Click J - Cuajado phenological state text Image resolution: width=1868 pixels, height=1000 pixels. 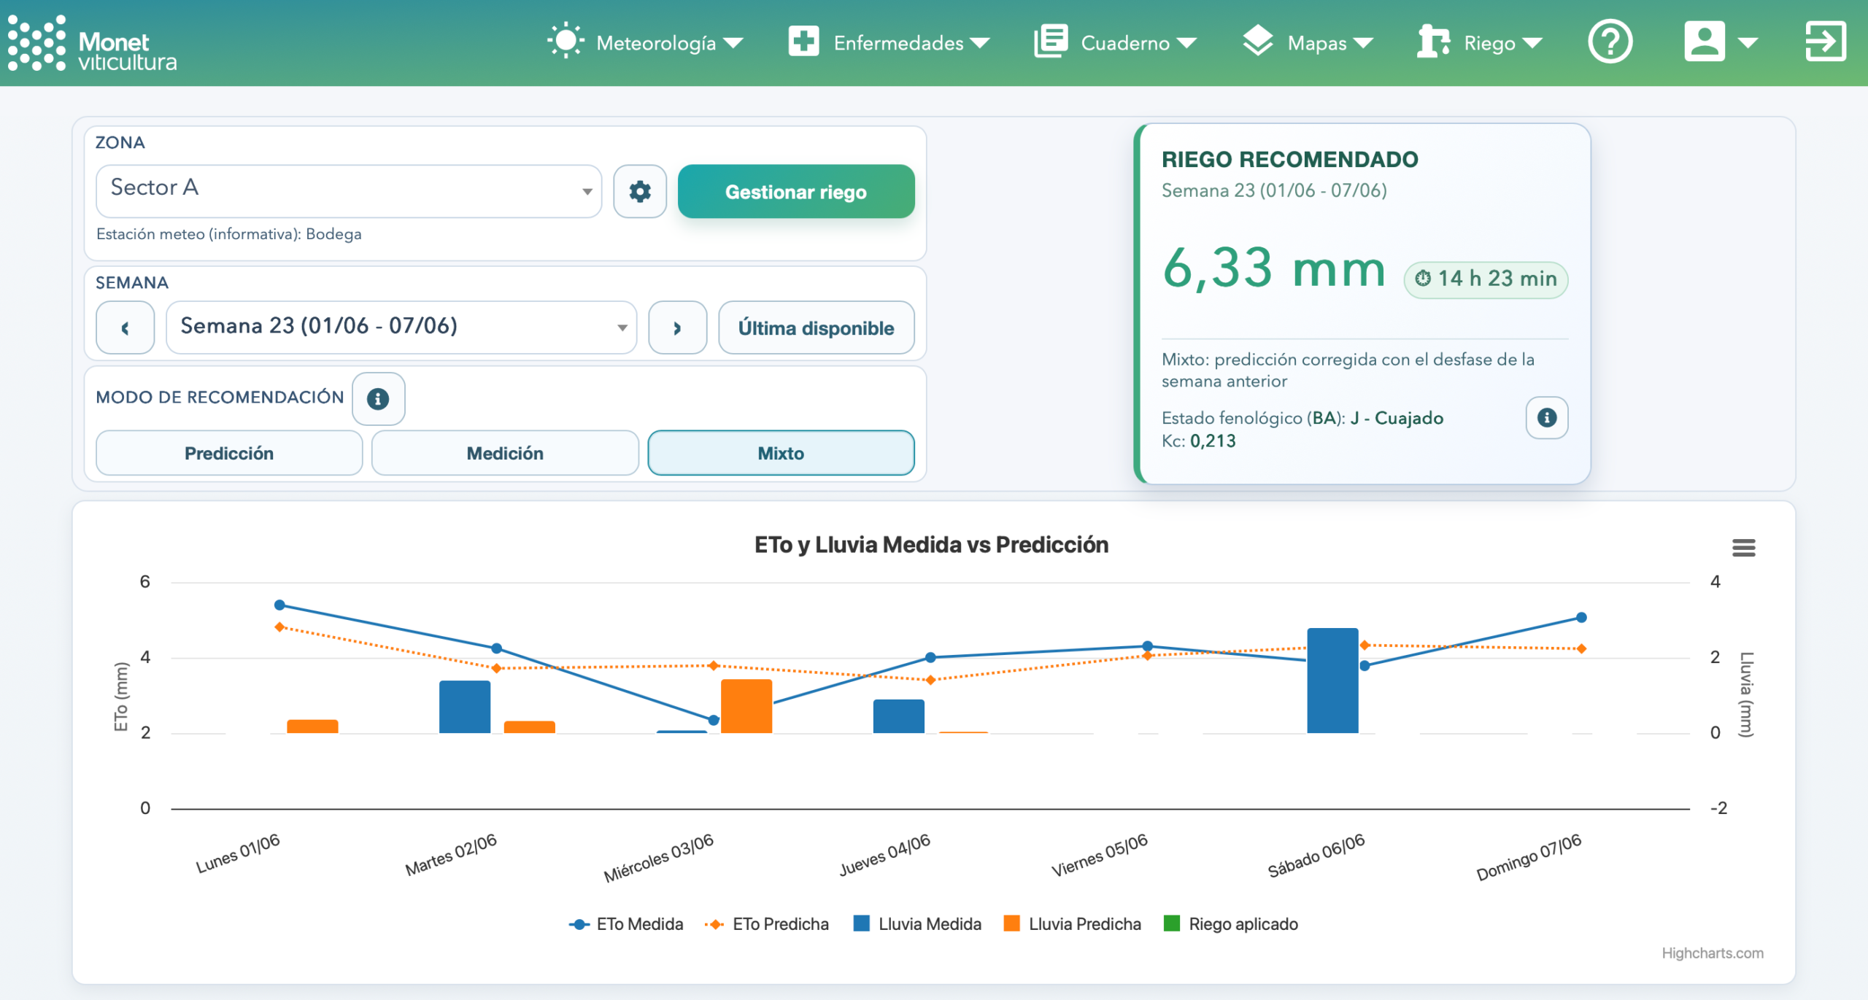[1397, 418]
